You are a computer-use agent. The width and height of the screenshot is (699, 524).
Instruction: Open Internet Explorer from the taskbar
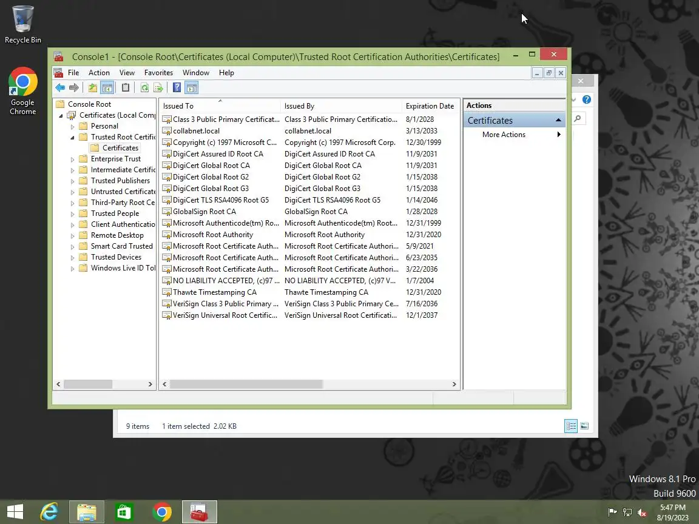[x=49, y=512]
